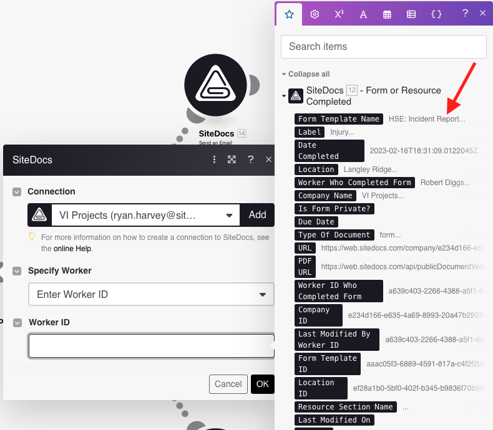
Task: Open the text functions A tab
Action: (x=363, y=14)
